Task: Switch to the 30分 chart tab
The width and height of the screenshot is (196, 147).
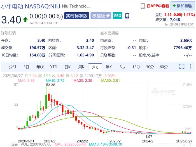Action: (150, 67)
